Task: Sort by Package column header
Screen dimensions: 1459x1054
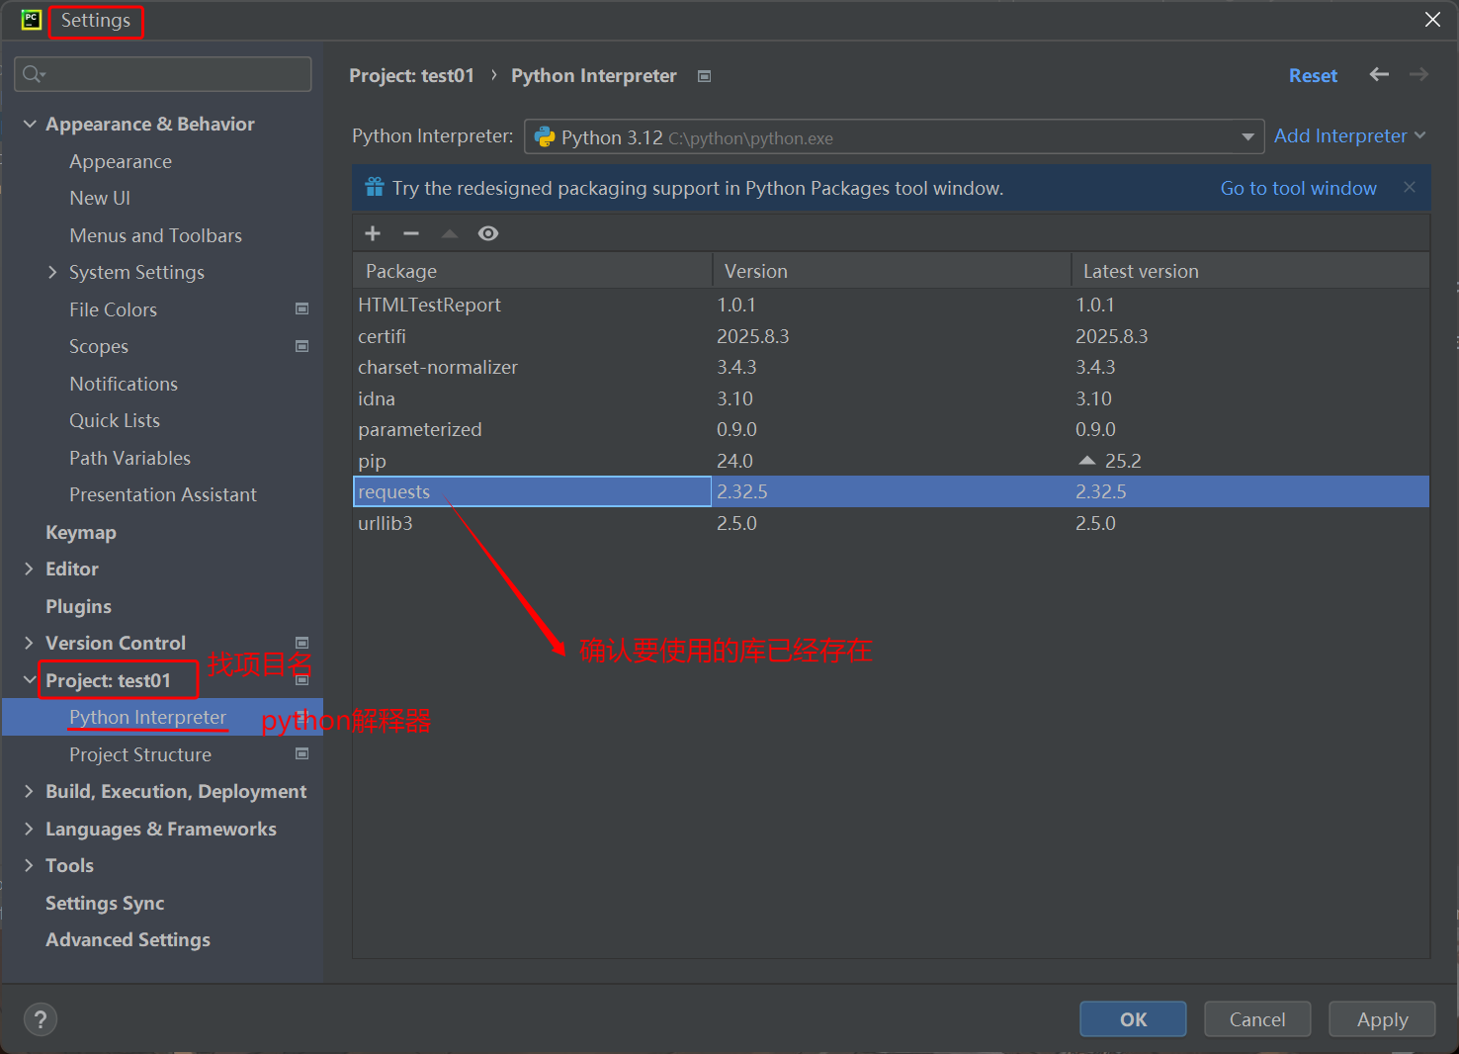Action: (533, 271)
